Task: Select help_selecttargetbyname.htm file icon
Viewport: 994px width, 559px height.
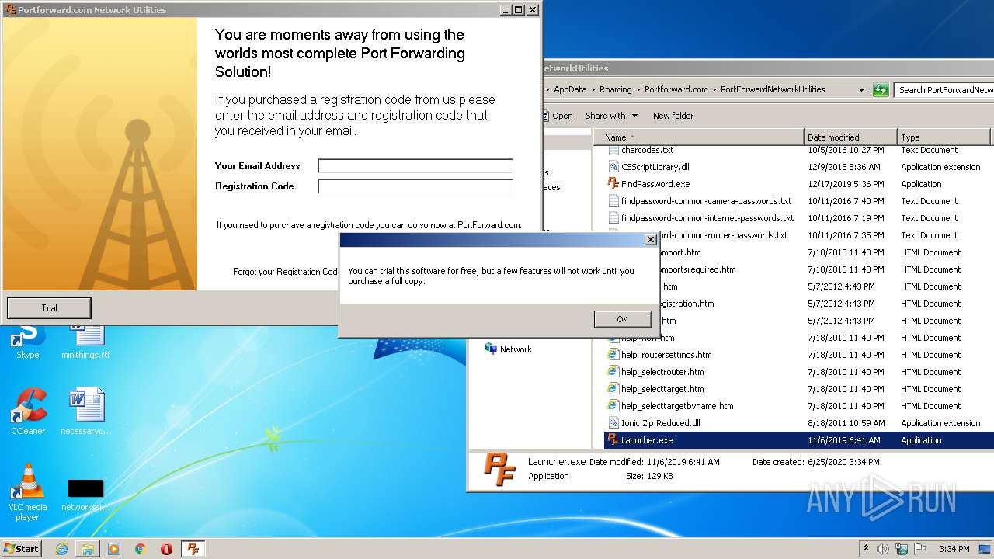Action: [613, 406]
